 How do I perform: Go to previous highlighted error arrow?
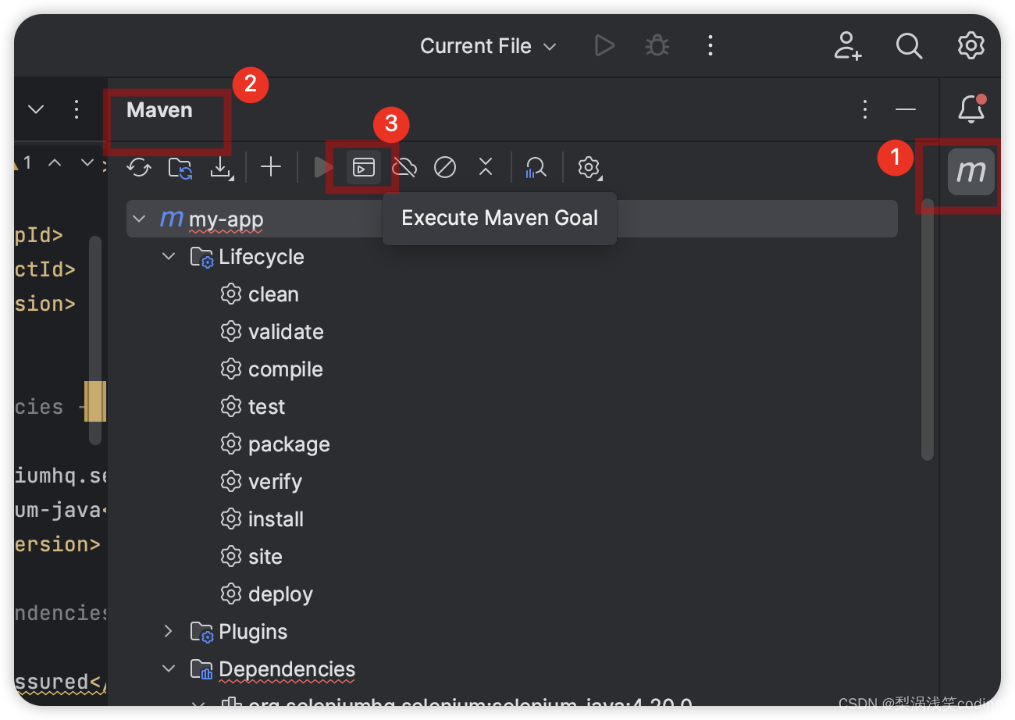pyautogui.click(x=55, y=163)
